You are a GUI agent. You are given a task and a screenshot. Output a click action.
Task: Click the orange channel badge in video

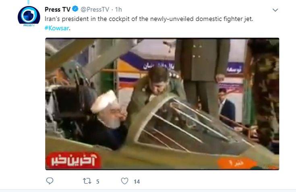pos(237,163)
